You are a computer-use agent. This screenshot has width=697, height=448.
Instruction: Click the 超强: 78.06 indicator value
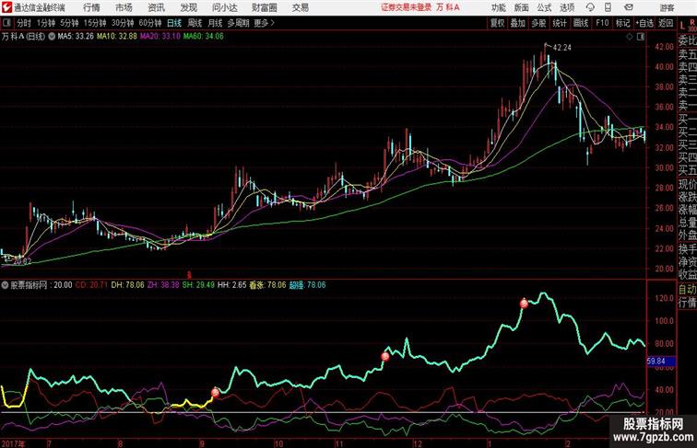307,285
